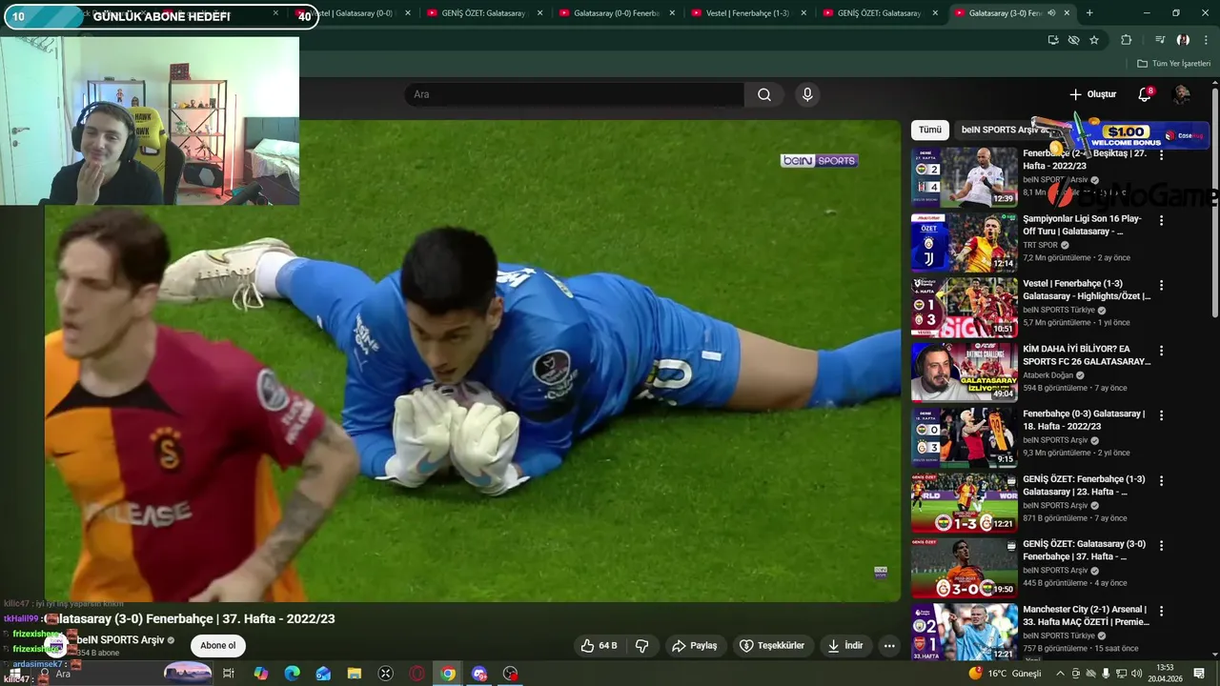Open more actions ellipsis below video

(x=889, y=645)
